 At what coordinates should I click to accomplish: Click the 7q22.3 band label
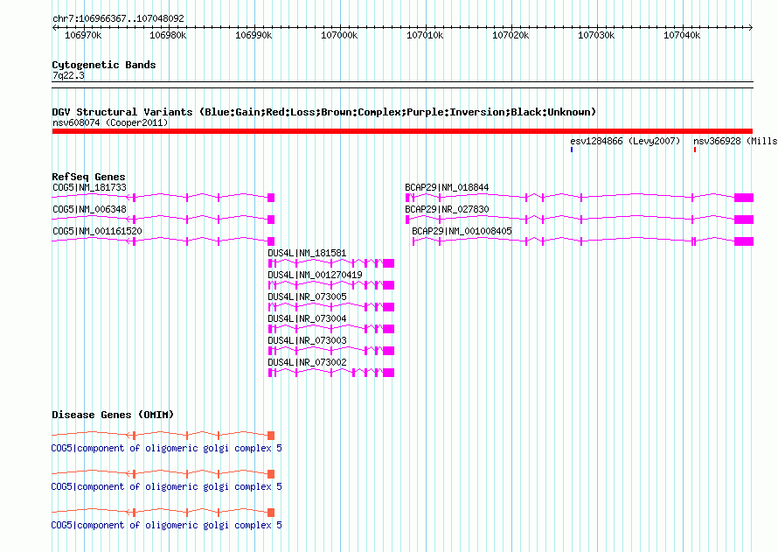pyautogui.click(x=68, y=75)
